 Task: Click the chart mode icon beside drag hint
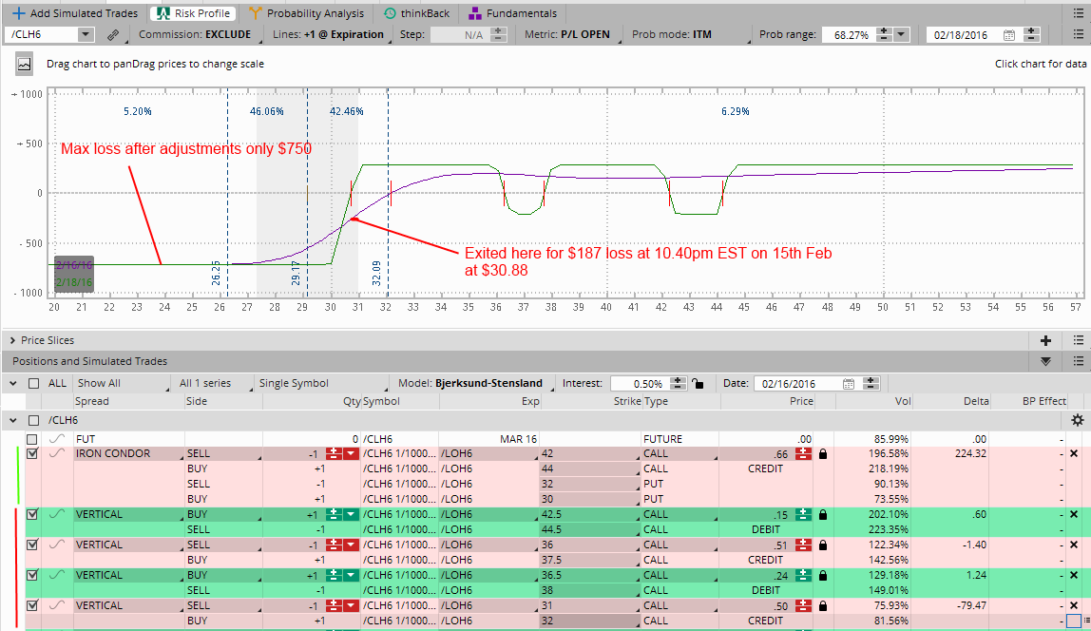click(x=25, y=64)
